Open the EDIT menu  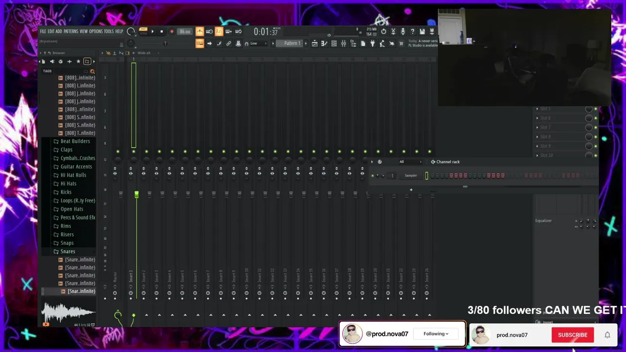(51, 31)
